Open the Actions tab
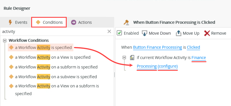 pos(81,22)
